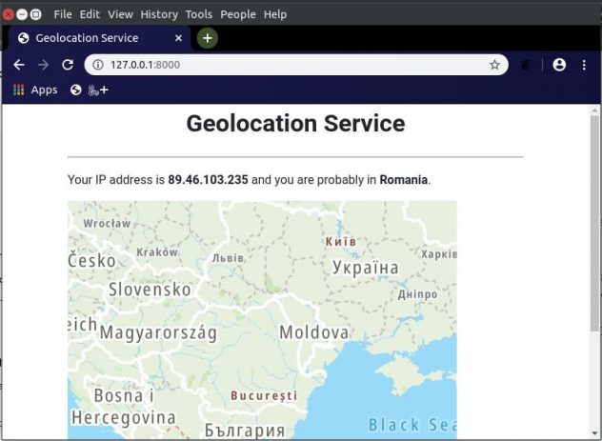Open the Tools menu

pos(199,14)
